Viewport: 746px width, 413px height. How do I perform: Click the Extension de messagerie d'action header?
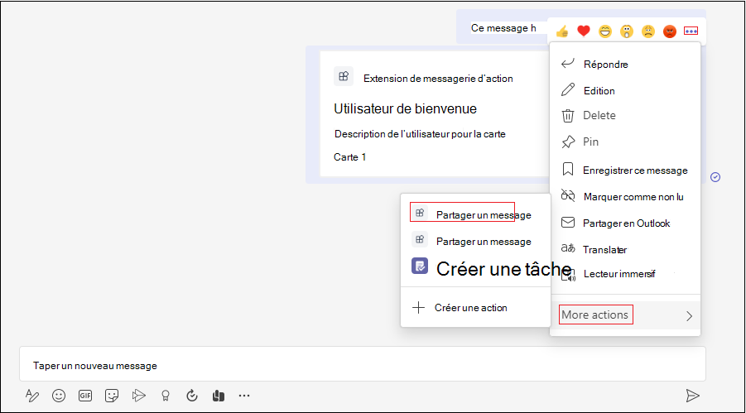click(x=438, y=79)
